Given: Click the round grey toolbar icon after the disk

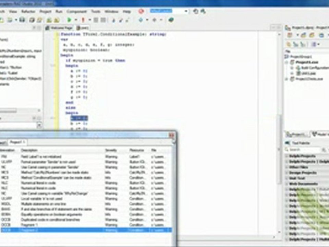Looking at the screenshot, I should 32,20.
